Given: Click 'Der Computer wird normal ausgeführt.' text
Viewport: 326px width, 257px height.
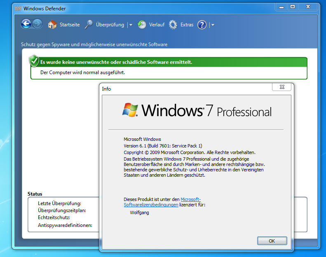Looking at the screenshot, I should click(x=82, y=72).
